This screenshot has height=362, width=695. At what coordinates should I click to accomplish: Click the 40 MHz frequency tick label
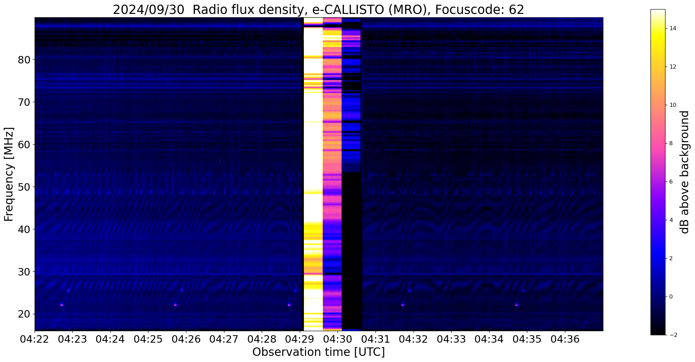pos(24,229)
